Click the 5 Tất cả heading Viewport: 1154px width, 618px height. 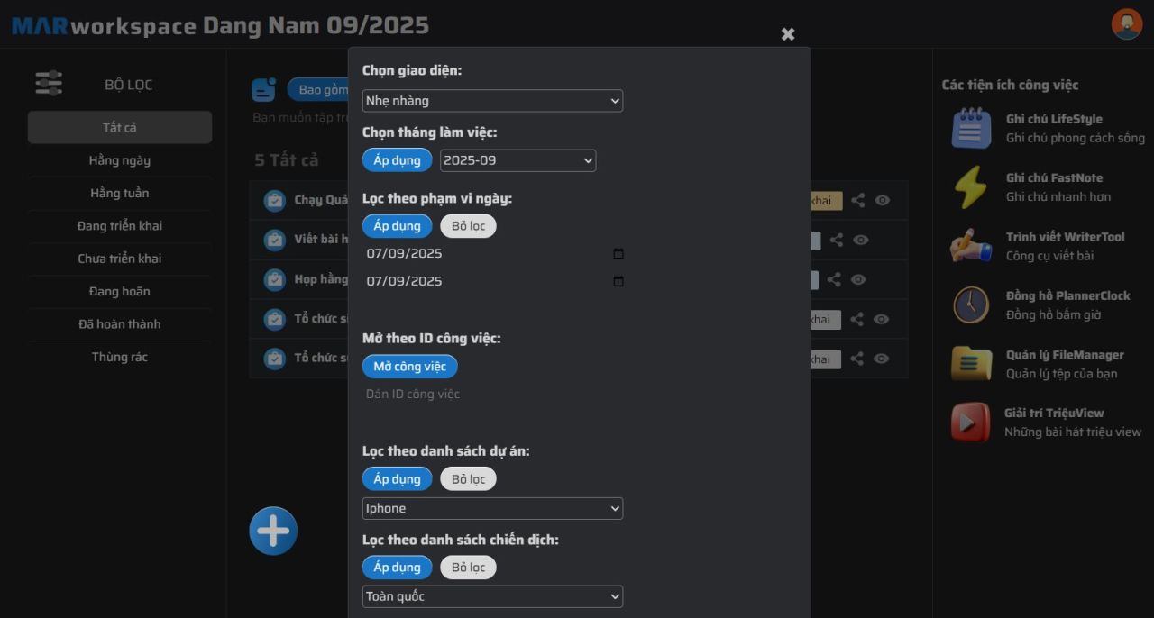(x=287, y=160)
